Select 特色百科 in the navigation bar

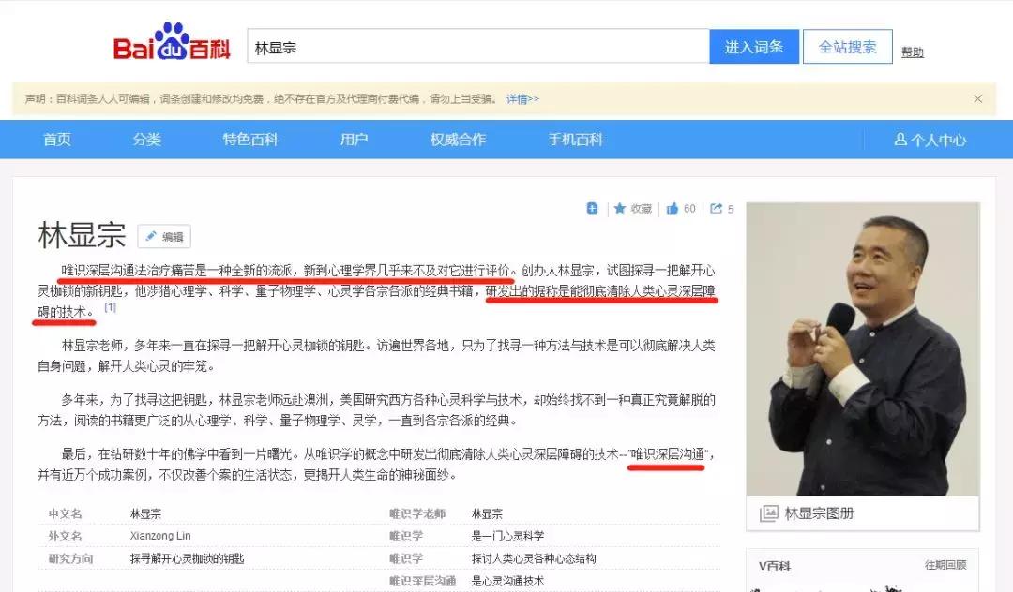(249, 139)
